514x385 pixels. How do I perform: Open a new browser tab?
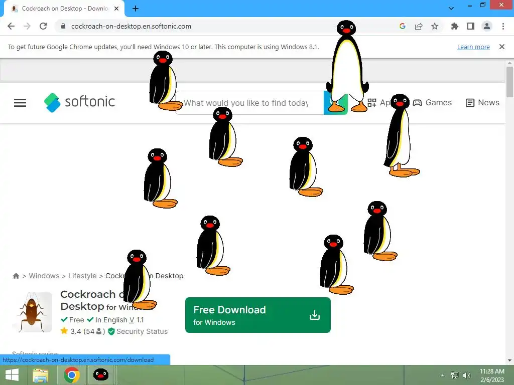[x=136, y=9]
